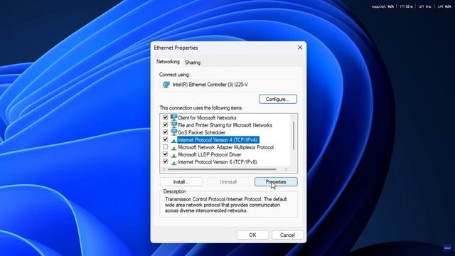Uncheck Client for Microsoft Networks

point(166,117)
